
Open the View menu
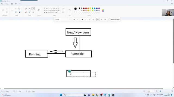(7, 4)
